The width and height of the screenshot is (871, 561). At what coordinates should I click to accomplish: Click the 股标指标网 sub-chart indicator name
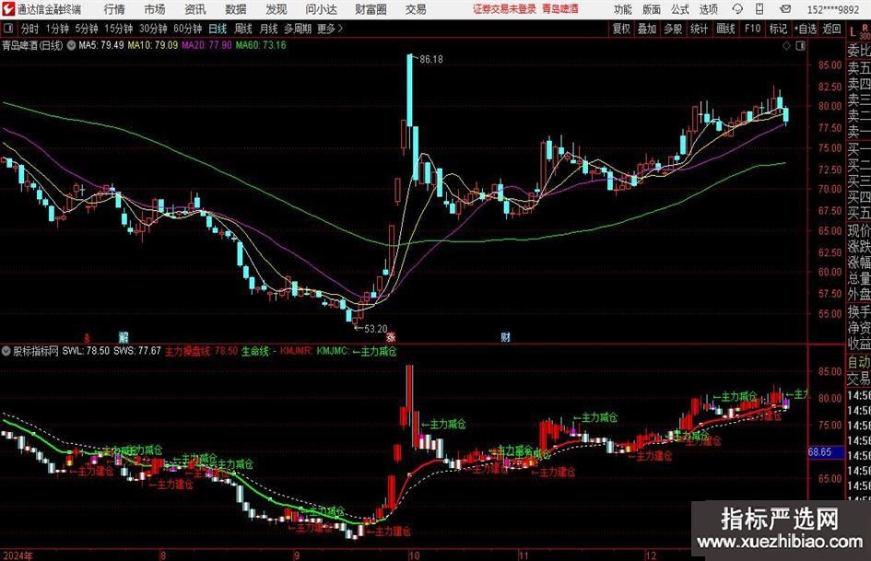pos(36,351)
